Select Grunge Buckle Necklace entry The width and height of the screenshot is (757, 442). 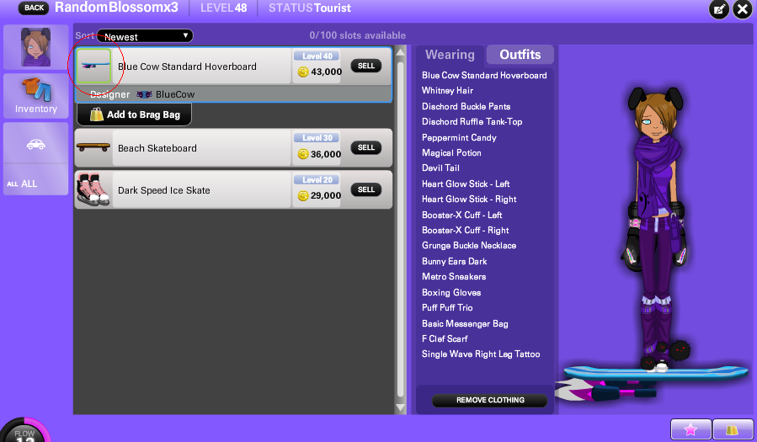click(x=469, y=245)
